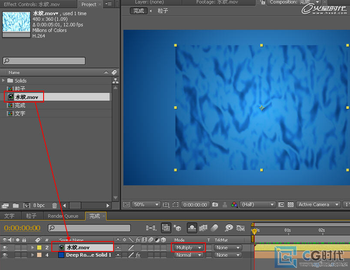The height and width of the screenshot is (270, 350).
Task: Click the Project panel search field
Action: point(44,61)
